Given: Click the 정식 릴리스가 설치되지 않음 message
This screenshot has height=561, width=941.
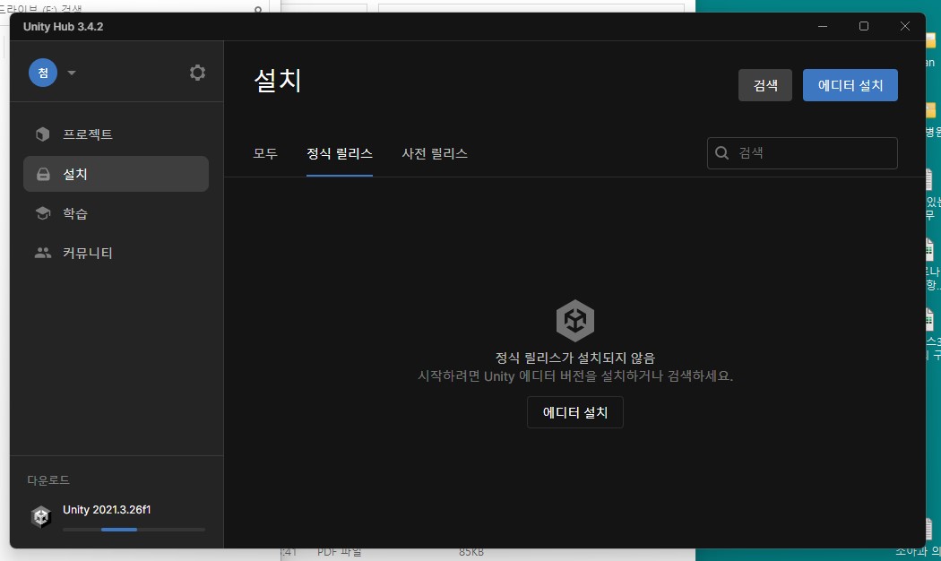Looking at the screenshot, I should 575,358.
